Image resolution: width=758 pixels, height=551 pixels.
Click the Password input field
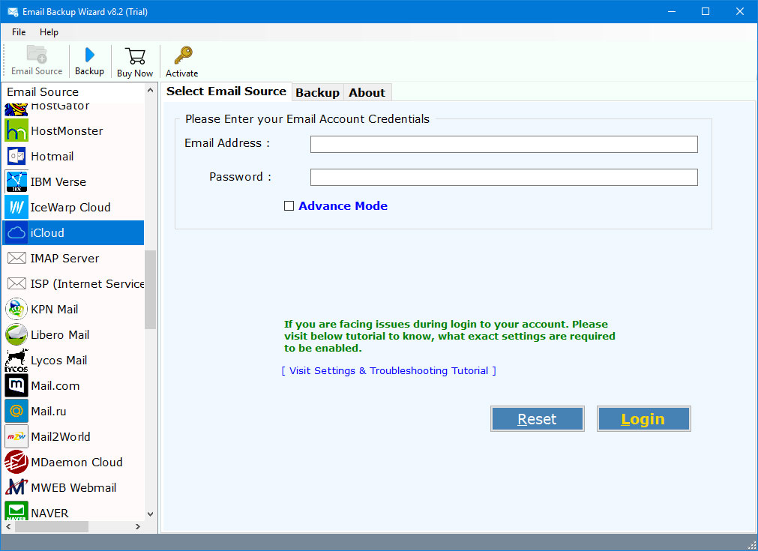pos(504,177)
